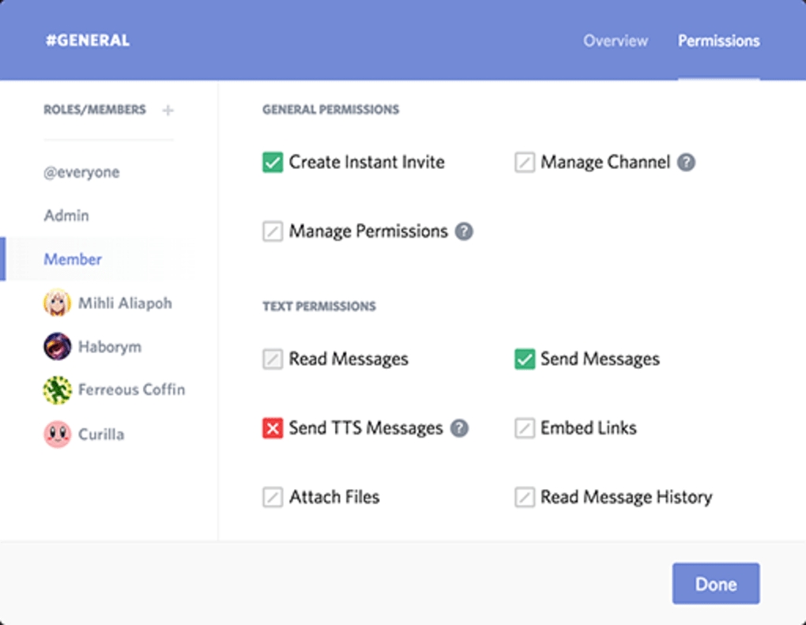Viewport: 806px width, 625px height.
Task: Click Curilla's pink avatar icon
Action: tap(57, 434)
